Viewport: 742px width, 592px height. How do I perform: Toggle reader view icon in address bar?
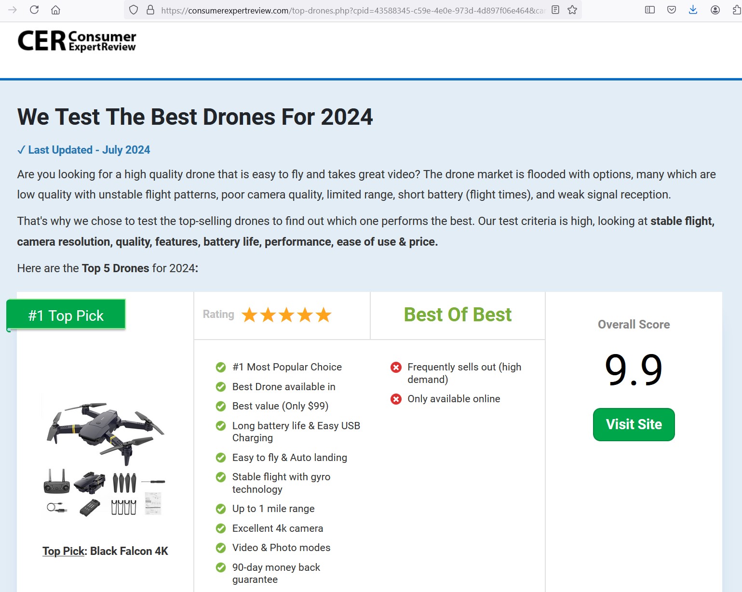pos(555,10)
